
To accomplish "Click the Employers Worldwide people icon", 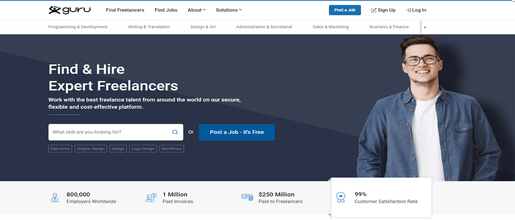I will (x=55, y=198).
